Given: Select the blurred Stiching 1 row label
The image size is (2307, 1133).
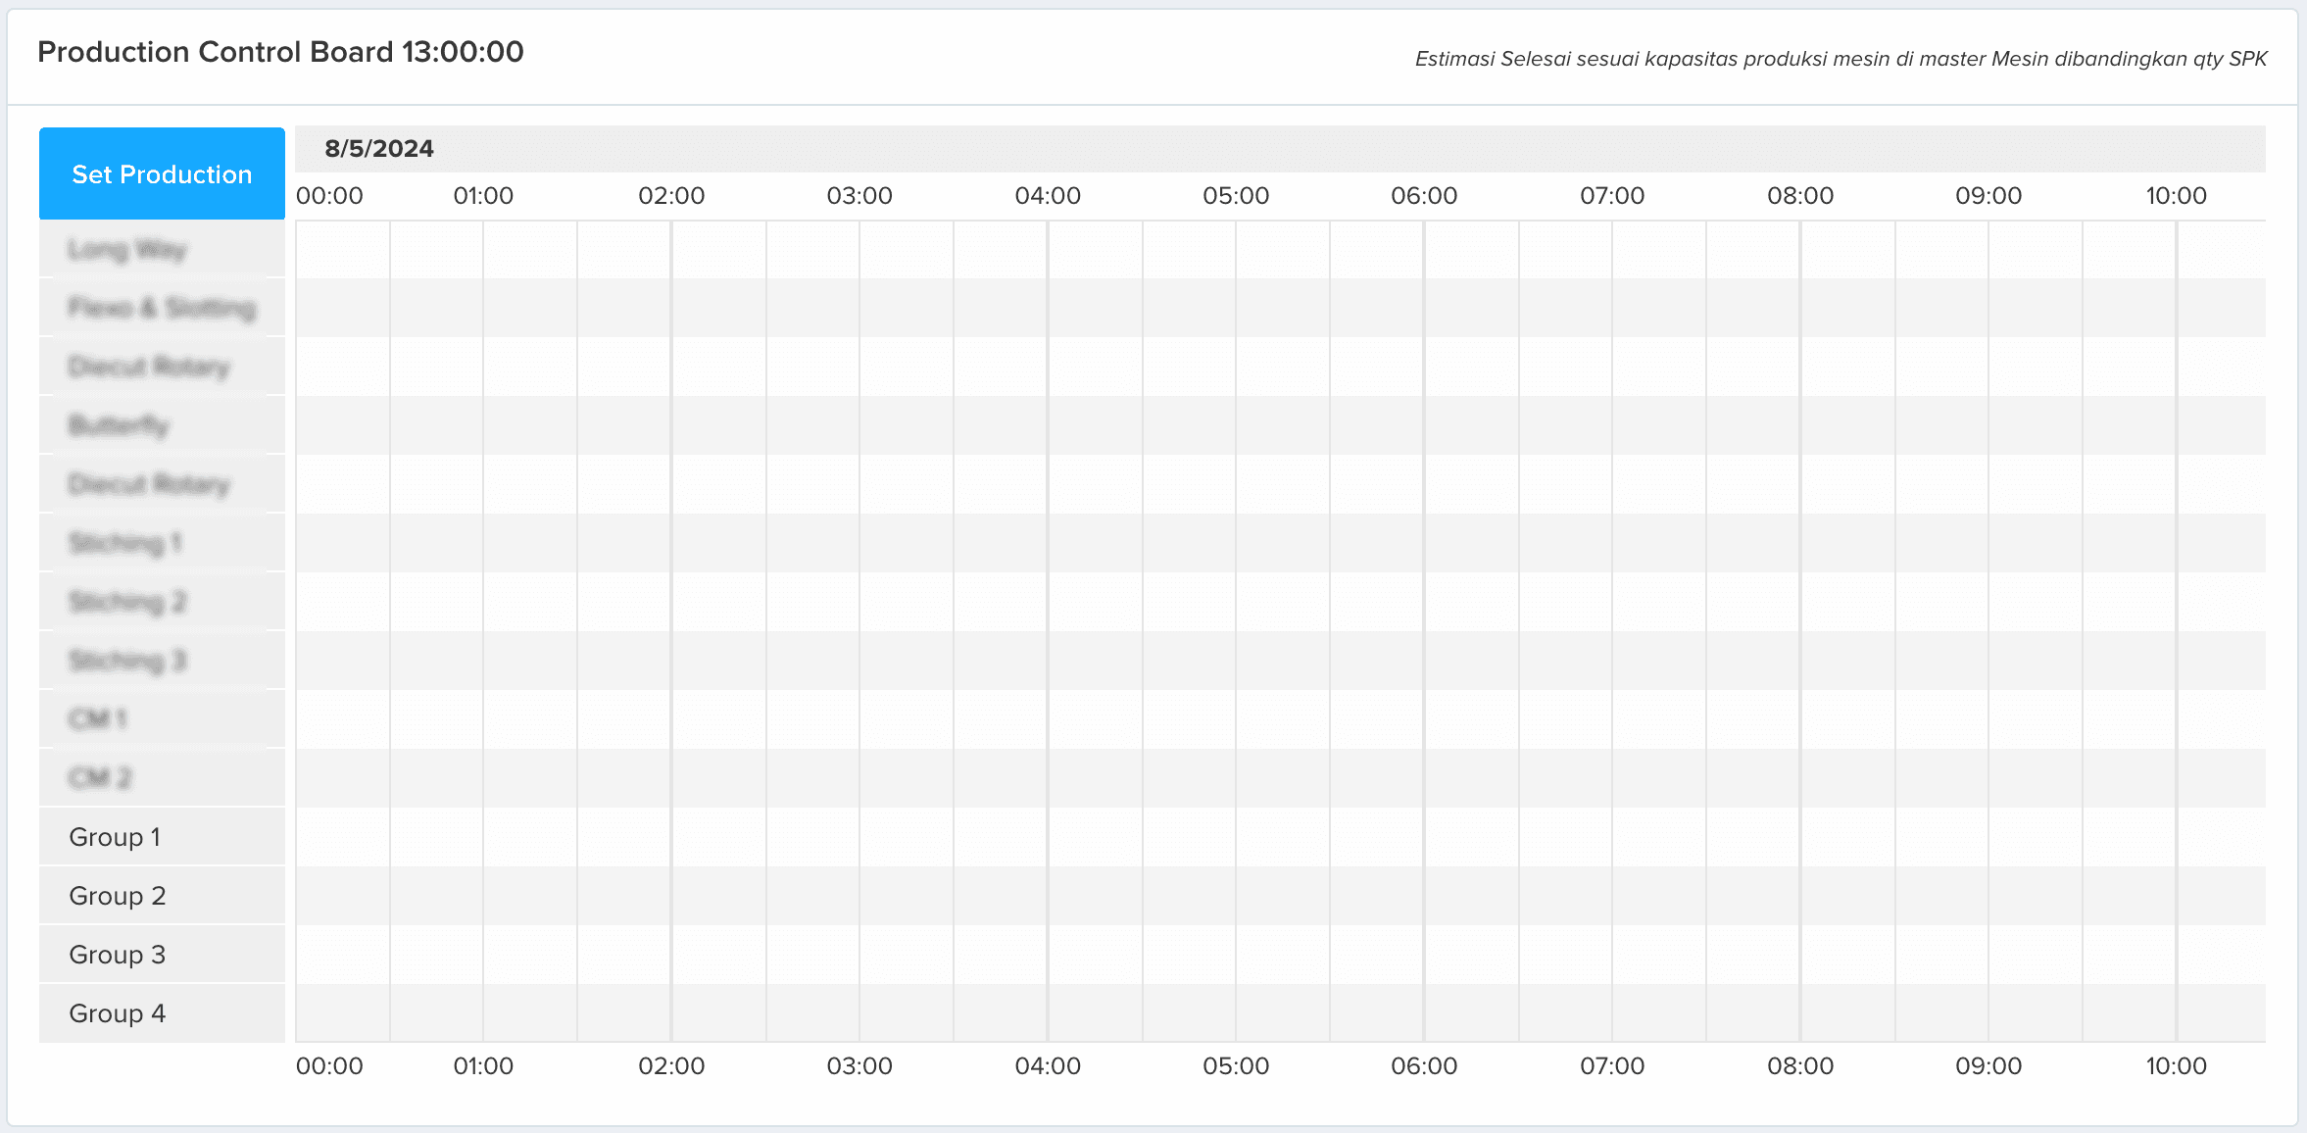Looking at the screenshot, I should tap(162, 543).
